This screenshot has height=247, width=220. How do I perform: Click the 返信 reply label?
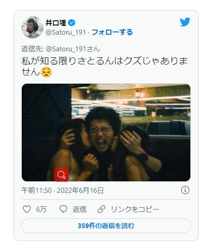tap(80, 210)
